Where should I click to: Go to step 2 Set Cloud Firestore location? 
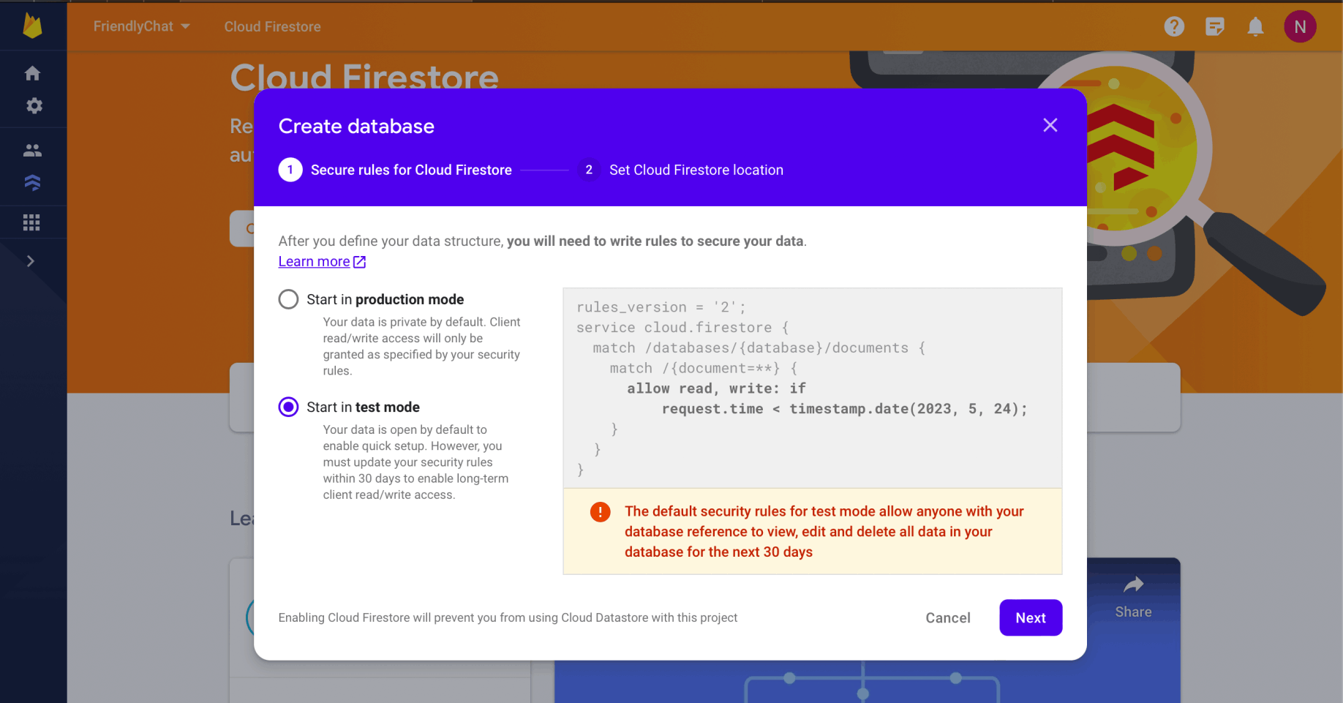(x=680, y=170)
